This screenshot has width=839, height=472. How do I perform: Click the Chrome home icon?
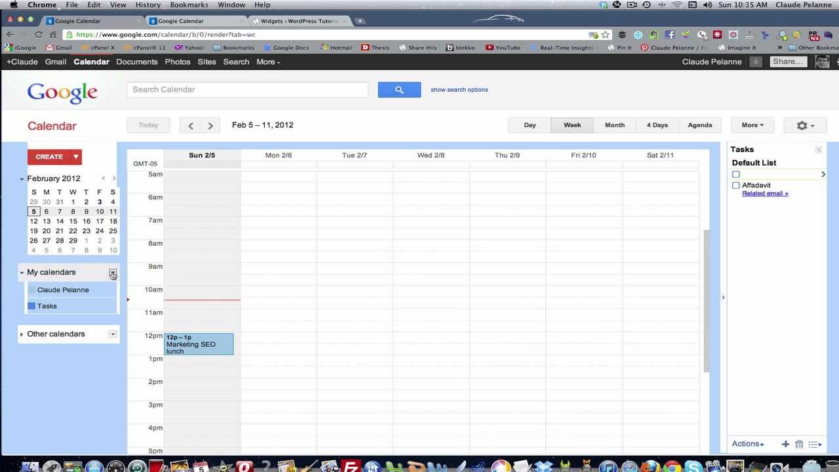click(53, 34)
